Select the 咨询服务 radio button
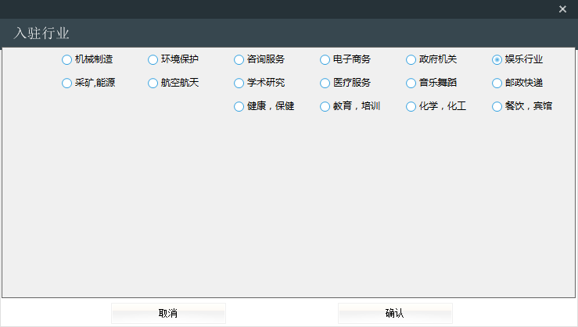Screen dimensions: 578x327 (239, 59)
